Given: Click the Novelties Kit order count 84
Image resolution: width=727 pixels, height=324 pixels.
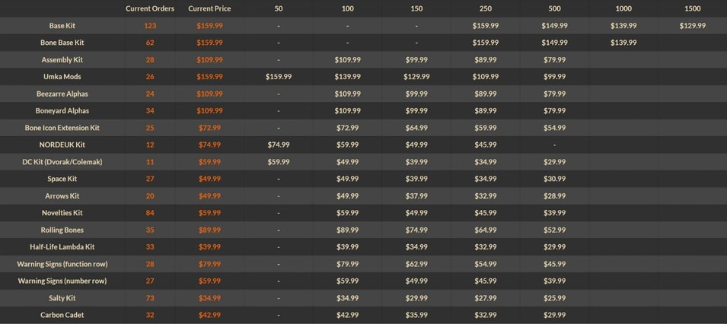Looking at the screenshot, I should pyautogui.click(x=150, y=213).
